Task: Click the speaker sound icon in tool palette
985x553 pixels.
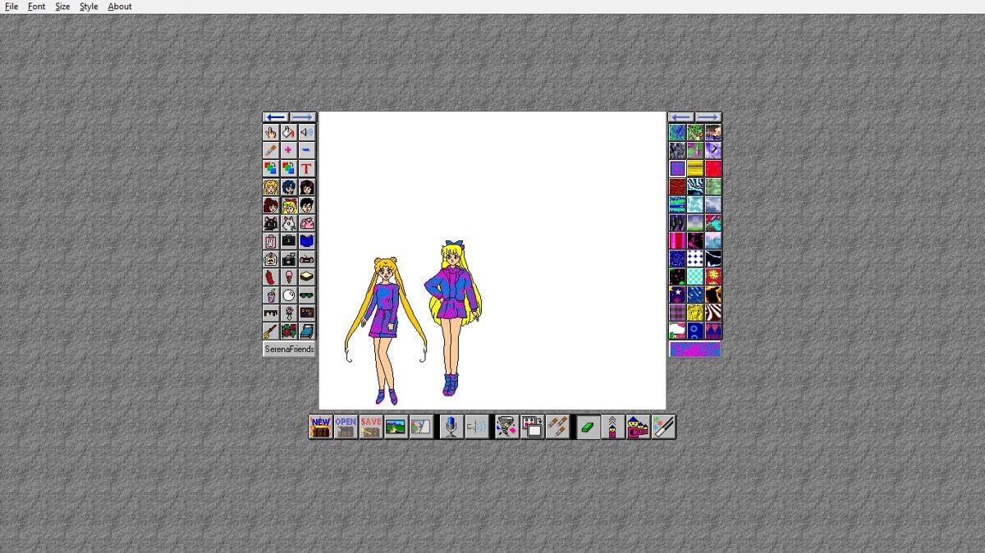Action: [x=306, y=131]
